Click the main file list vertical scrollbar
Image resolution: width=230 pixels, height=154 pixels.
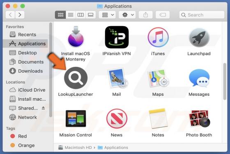click(225, 82)
